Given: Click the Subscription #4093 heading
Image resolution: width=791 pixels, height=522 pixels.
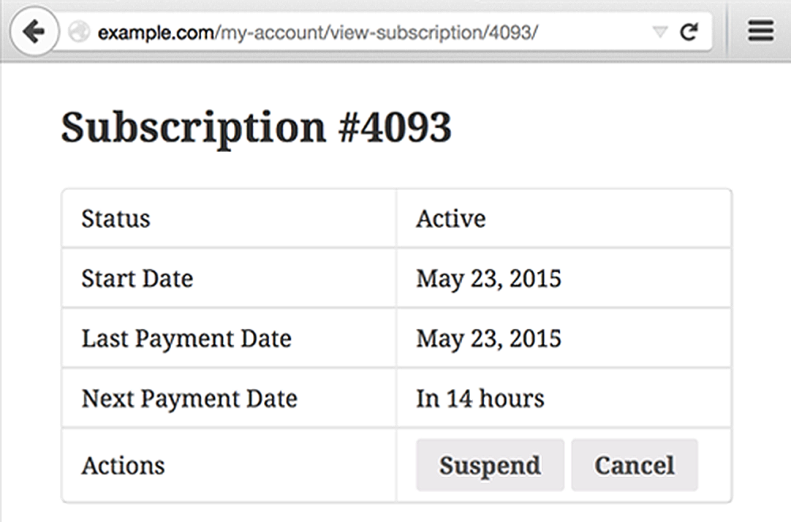Looking at the screenshot, I should click(x=256, y=127).
